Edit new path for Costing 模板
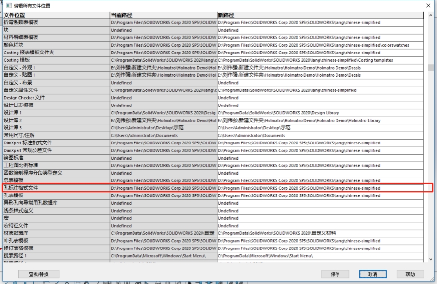The image size is (437, 284). tap(320, 60)
